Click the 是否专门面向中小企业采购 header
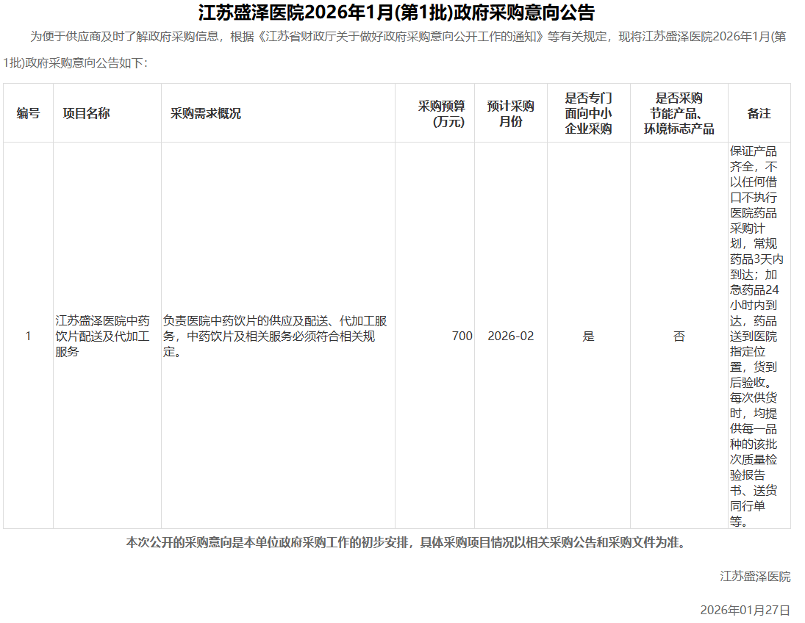The image size is (805, 623). 588,113
